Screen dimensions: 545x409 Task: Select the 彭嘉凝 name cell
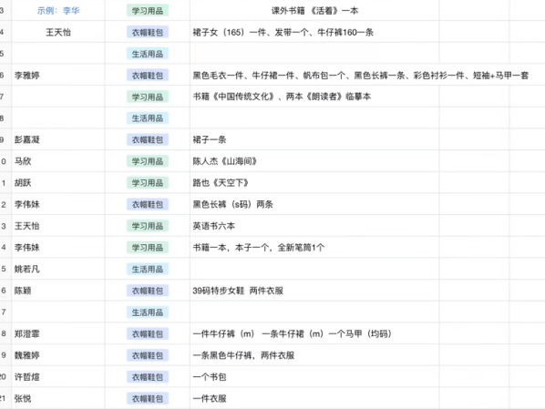click(x=58, y=139)
